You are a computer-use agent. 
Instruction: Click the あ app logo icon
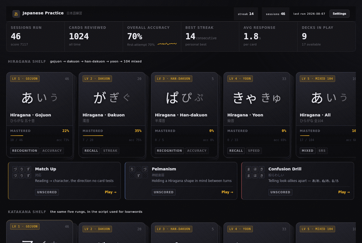coord(16,14)
